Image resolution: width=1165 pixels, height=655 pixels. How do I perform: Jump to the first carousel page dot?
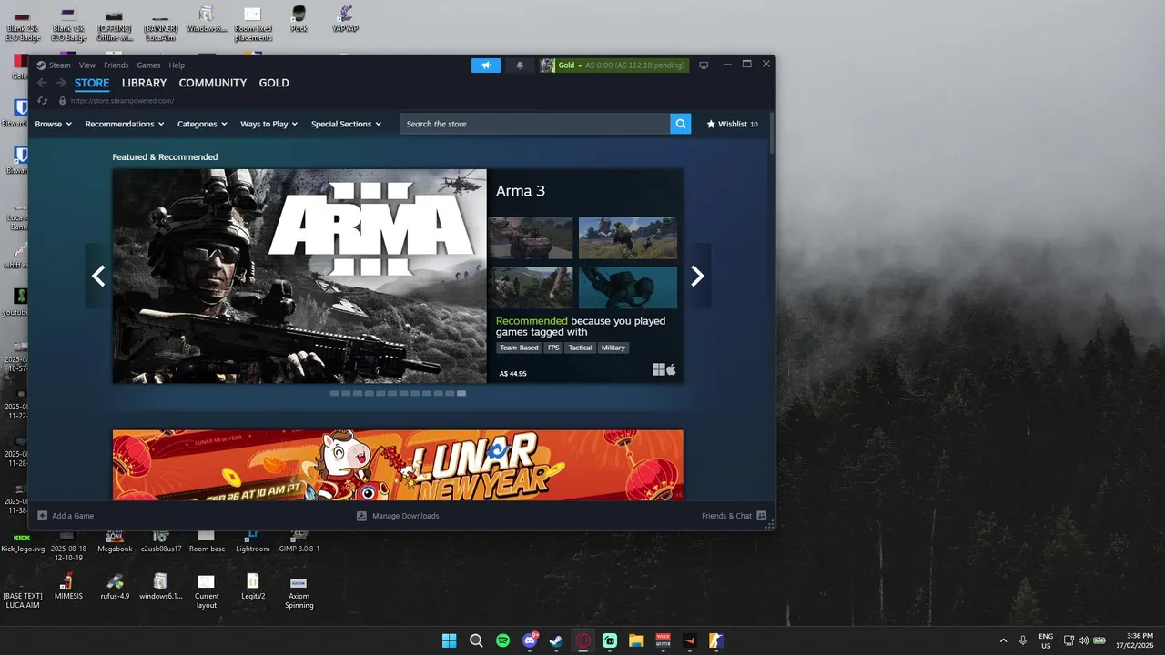334,393
